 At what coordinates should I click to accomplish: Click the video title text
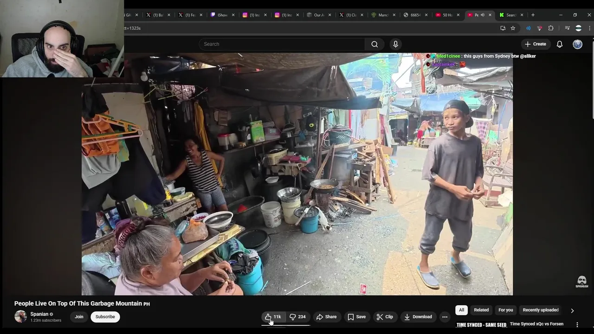pos(82,303)
